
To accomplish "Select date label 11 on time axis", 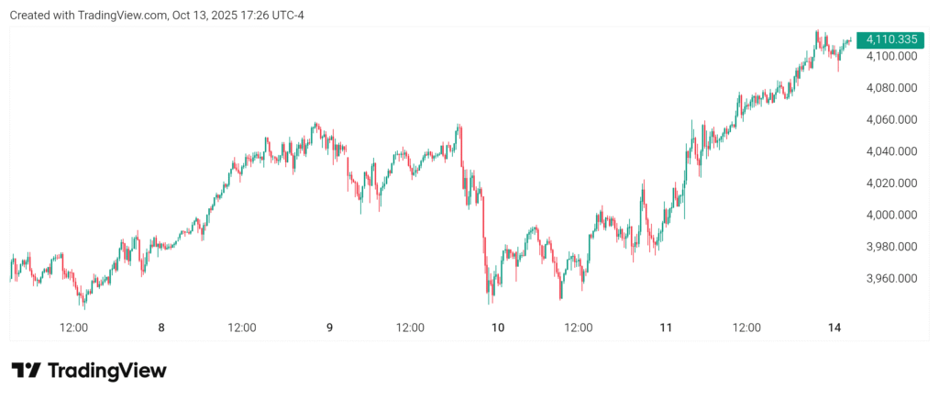I will pyautogui.click(x=667, y=328).
